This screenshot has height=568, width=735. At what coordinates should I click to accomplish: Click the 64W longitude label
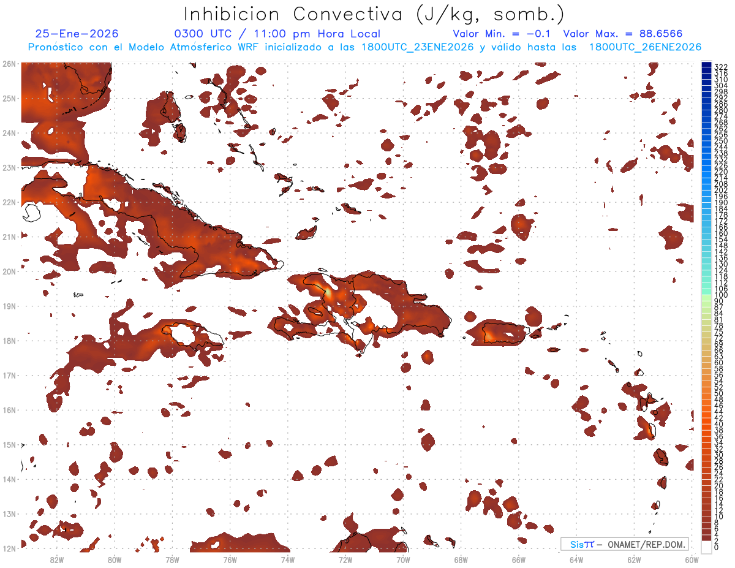point(576,559)
